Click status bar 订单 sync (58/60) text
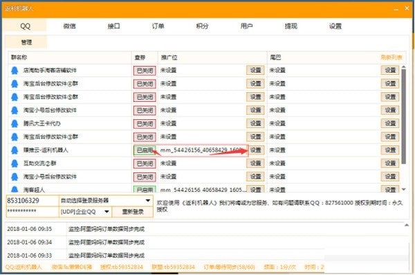Screen dimensions: 415x275 229,267
